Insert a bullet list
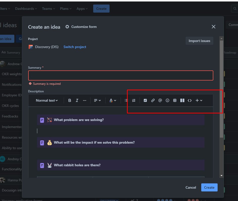Screen dimensions: 238x201 [x=126, y=101]
